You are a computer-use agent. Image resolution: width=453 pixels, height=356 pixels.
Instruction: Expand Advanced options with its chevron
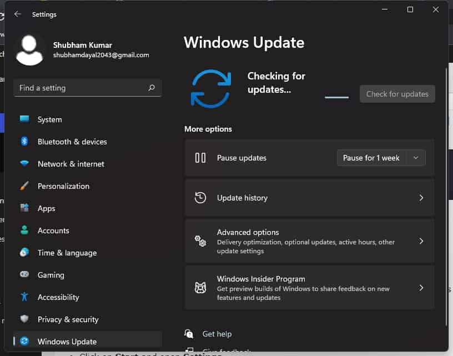pyautogui.click(x=421, y=241)
